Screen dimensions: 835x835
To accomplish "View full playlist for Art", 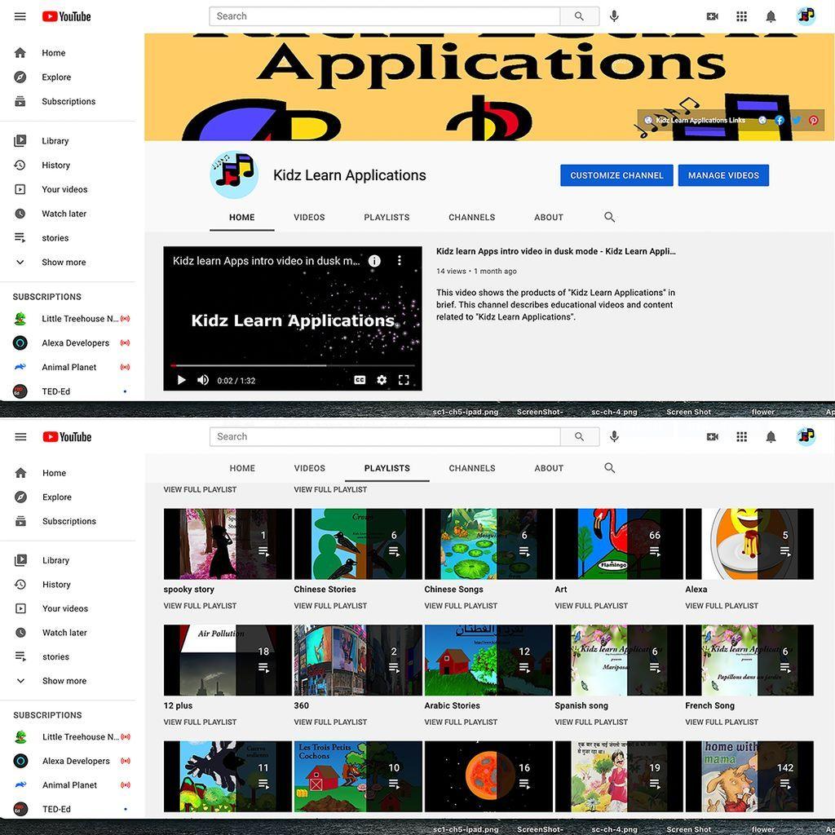I will (x=591, y=606).
